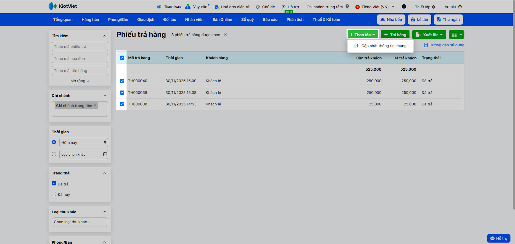Clear selection with X next to selected count
This screenshot has height=244, width=515.
(225, 35)
